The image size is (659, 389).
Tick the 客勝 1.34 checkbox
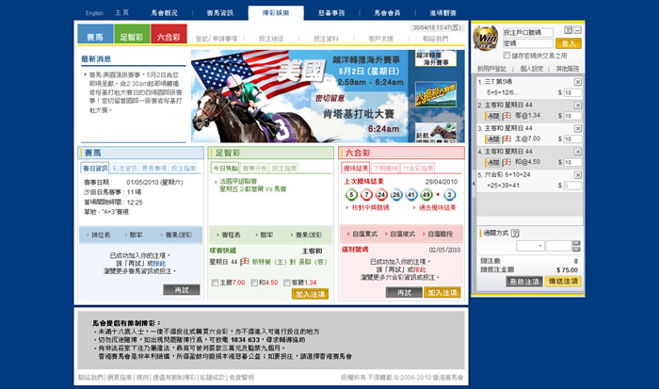click(286, 283)
